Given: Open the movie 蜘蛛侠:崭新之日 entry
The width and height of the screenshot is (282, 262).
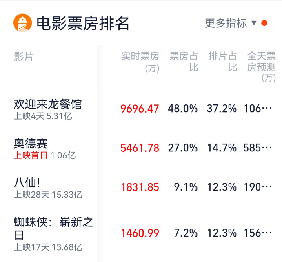Looking at the screenshot, I should pos(53,229).
